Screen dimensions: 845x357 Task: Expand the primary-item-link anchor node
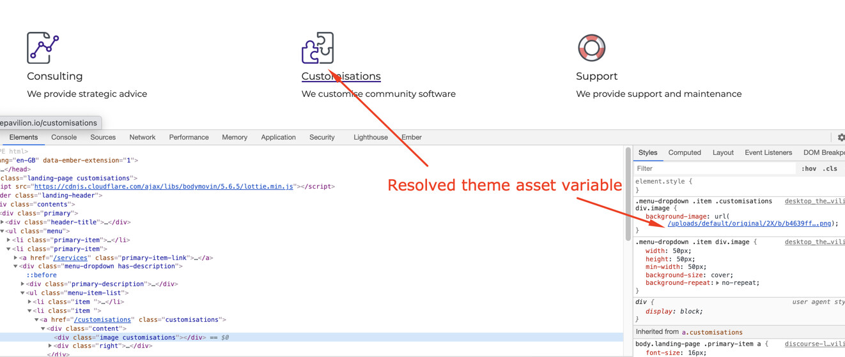pos(16,258)
